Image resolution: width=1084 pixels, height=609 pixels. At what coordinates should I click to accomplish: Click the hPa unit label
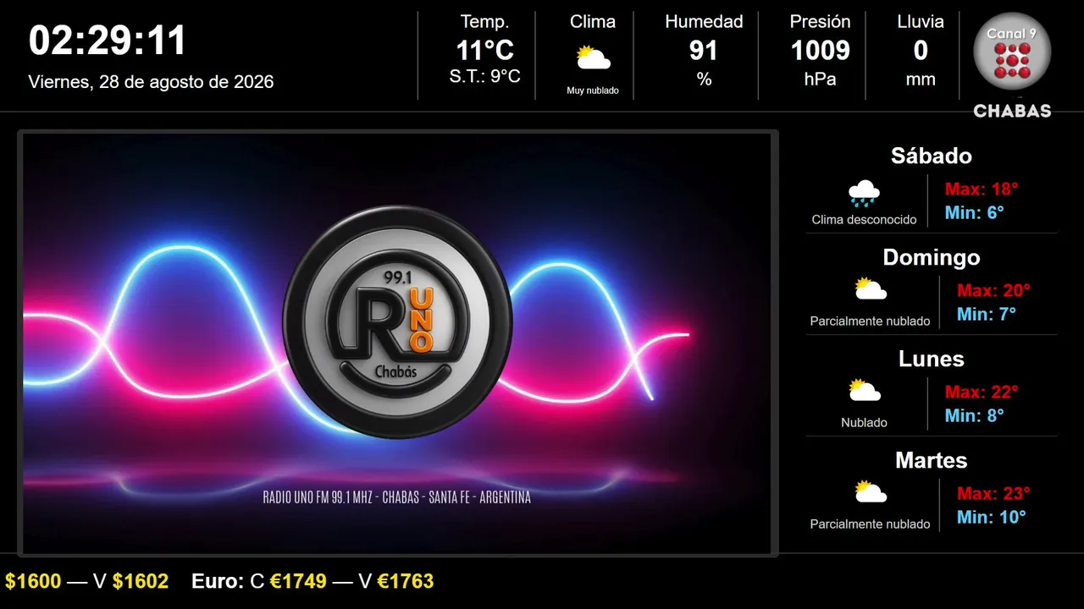click(820, 80)
